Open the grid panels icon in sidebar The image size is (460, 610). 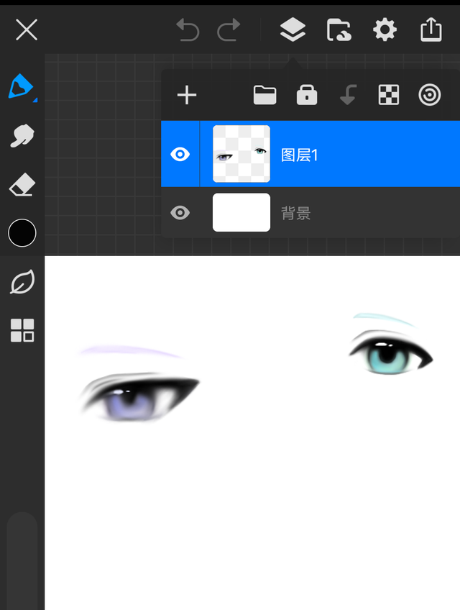22,330
